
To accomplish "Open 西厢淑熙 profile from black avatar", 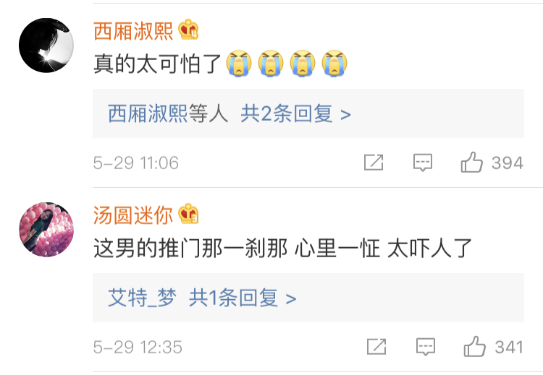I will click(46, 46).
